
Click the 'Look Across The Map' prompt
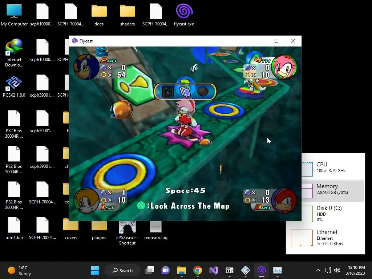pyautogui.click(x=190, y=206)
